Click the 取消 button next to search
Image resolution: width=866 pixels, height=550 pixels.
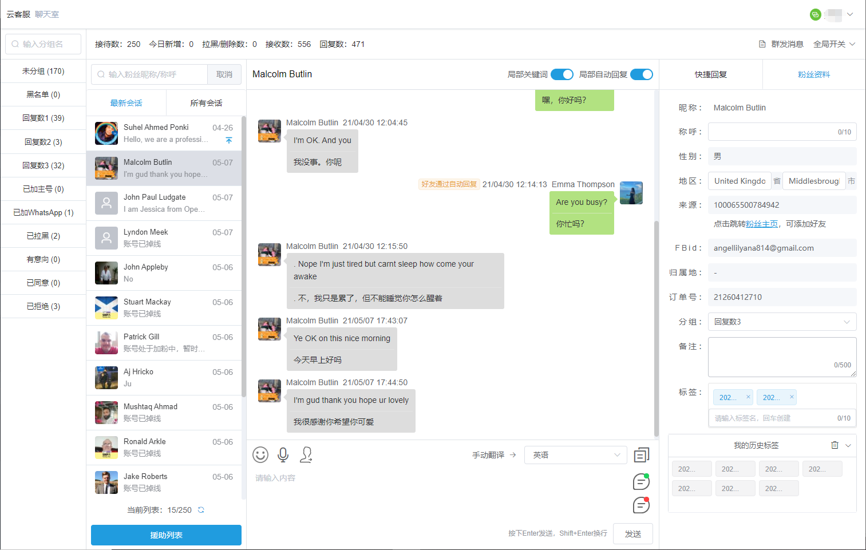pyautogui.click(x=224, y=74)
